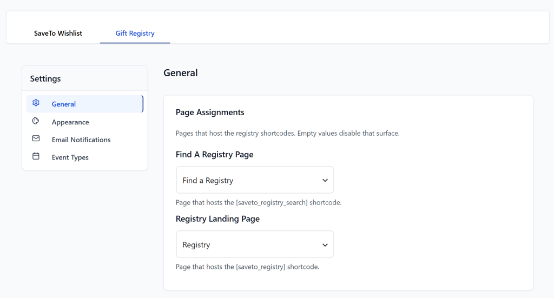The height and width of the screenshot is (298, 554).
Task: Click the envelope icon beside Email Notifications
Action: click(x=36, y=138)
